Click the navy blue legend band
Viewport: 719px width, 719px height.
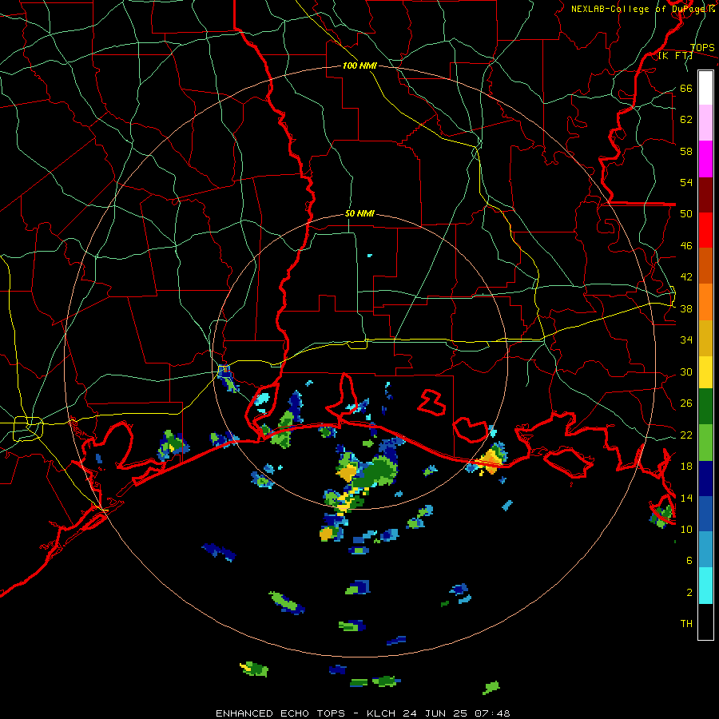[705, 479]
